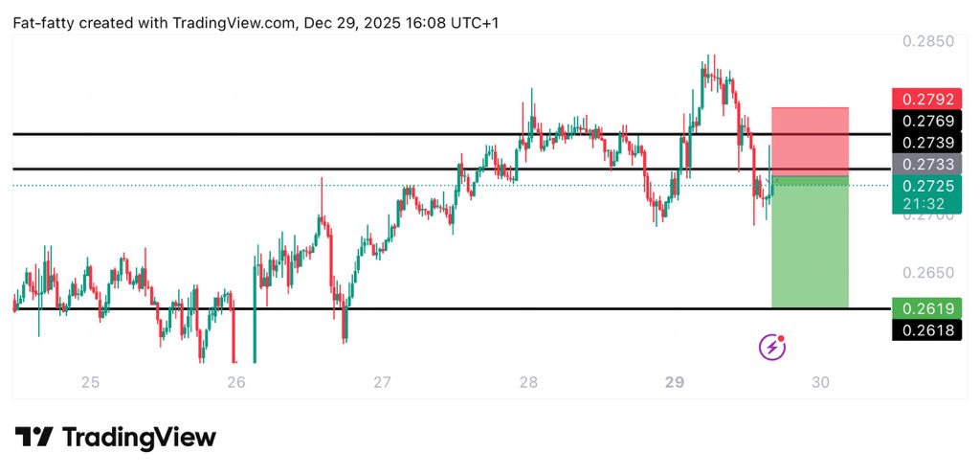
Task: Click bold date 29 on the time axis
Action: (x=674, y=383)
